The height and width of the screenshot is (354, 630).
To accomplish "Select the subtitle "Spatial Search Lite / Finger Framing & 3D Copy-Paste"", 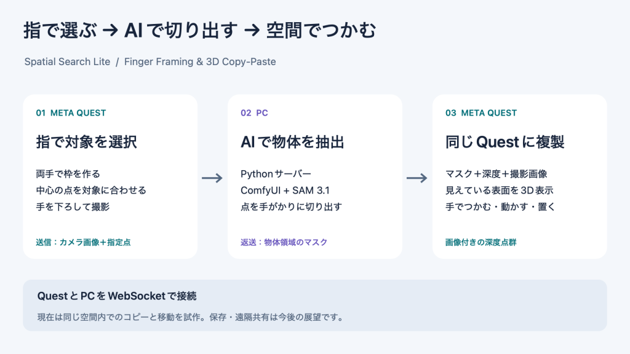I will click(150, 62).
